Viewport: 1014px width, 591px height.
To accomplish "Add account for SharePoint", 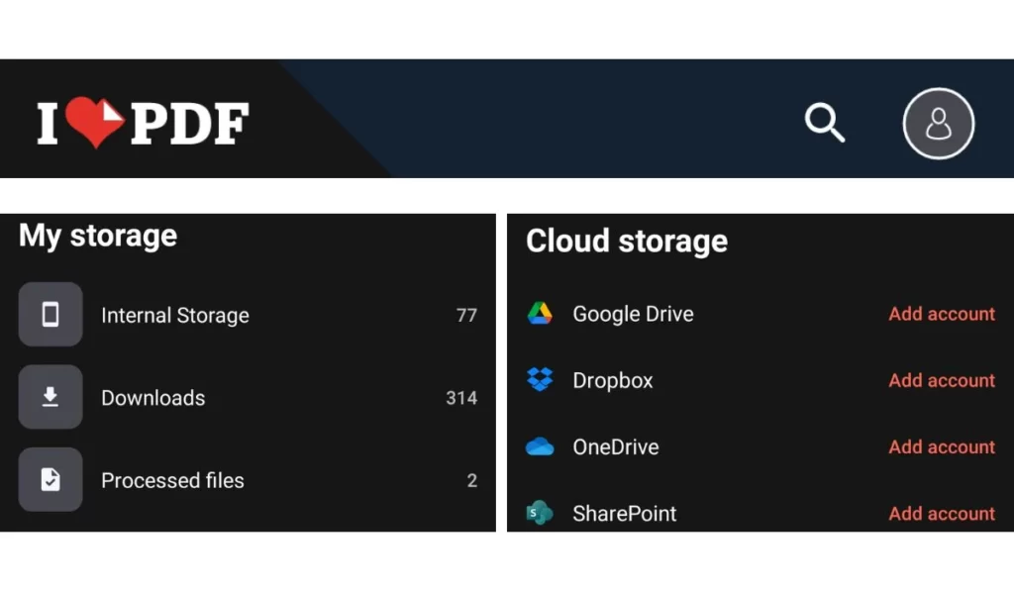I will [942, 514].
